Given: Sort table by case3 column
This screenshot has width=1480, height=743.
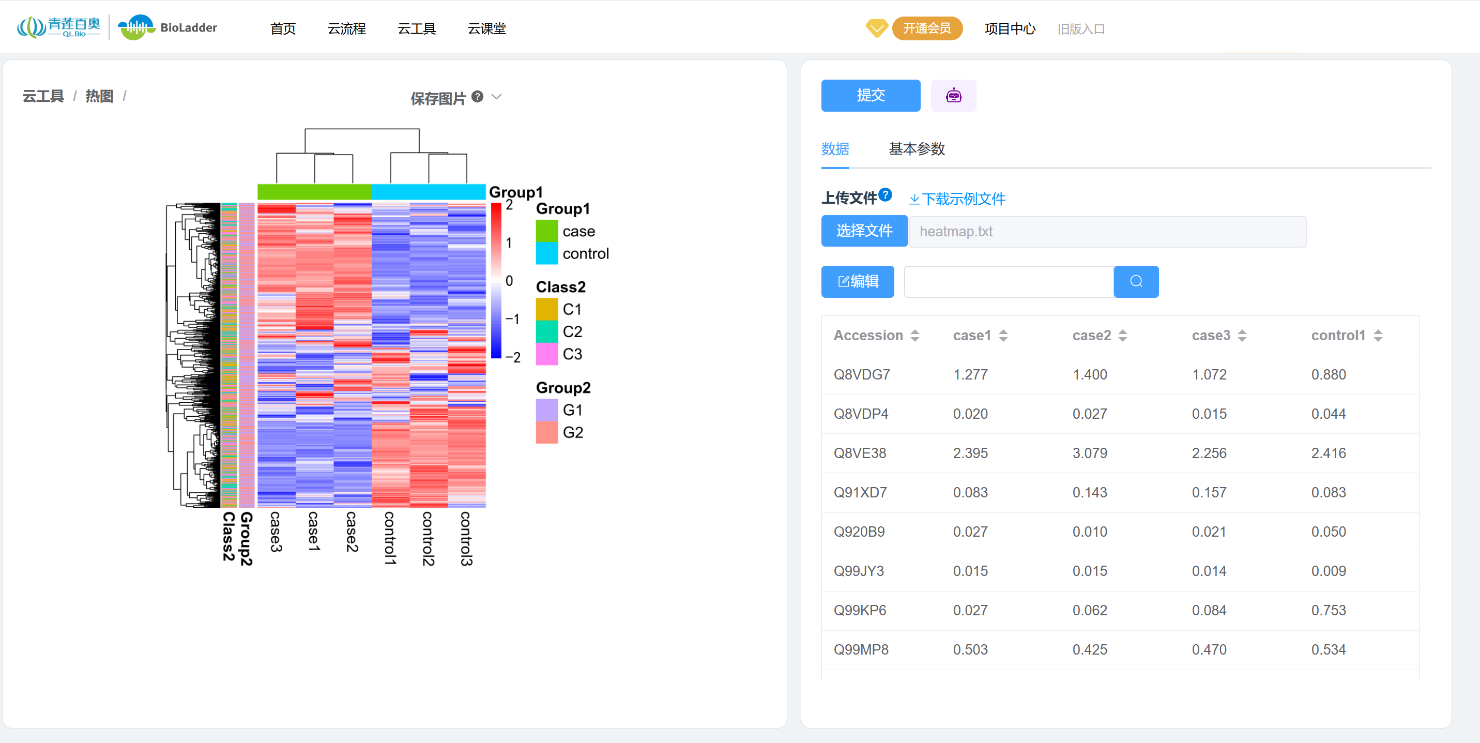Looking at the screenshot, I should click(x=1242, y=335).
